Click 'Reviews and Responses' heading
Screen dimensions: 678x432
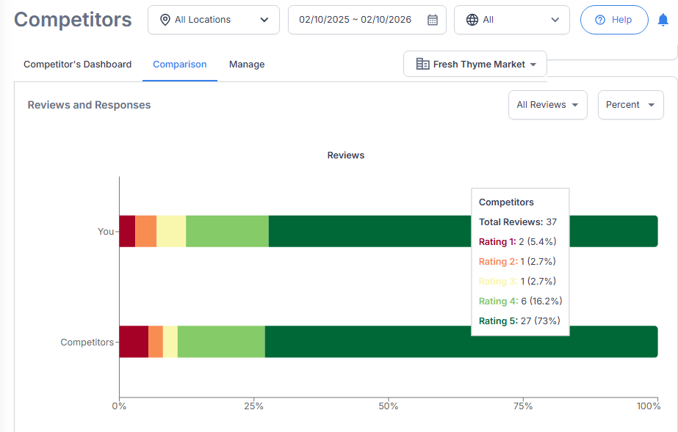click(x=89, y=105)
